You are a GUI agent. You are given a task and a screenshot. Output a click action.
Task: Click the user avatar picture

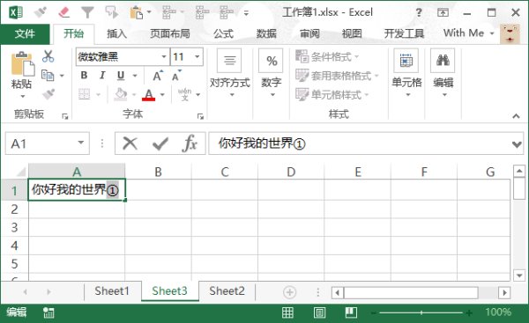(x=510, y=34)
